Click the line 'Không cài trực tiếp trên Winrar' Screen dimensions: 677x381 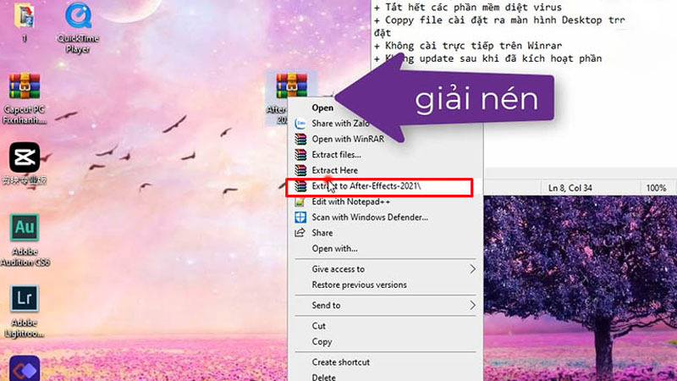(468, 46)
